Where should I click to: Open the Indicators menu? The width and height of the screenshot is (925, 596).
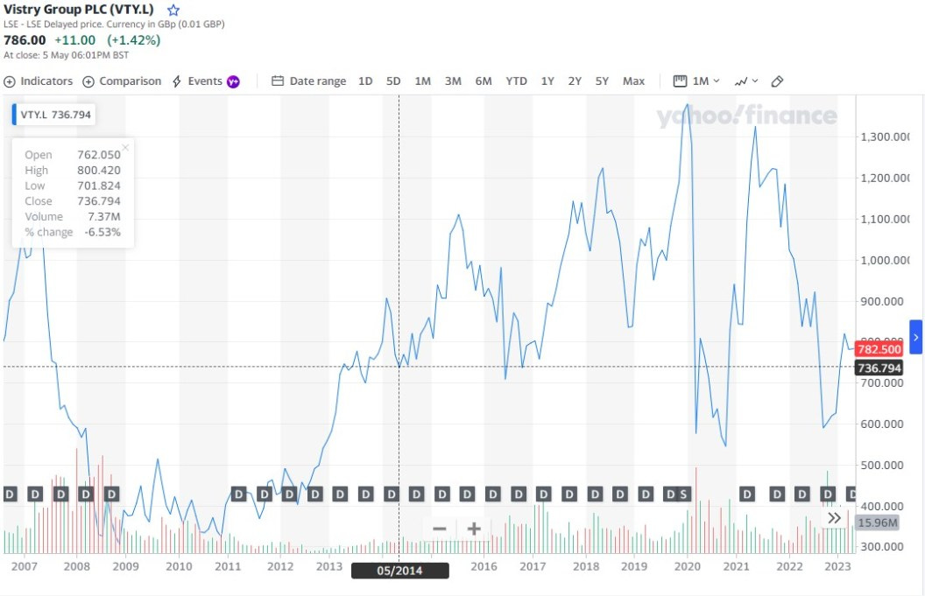tap(39, 81)
